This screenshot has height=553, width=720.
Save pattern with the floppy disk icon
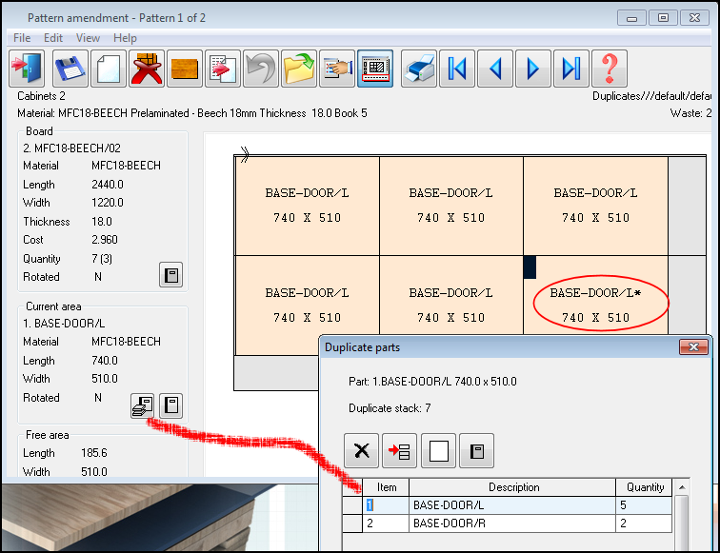click(70, 69)
